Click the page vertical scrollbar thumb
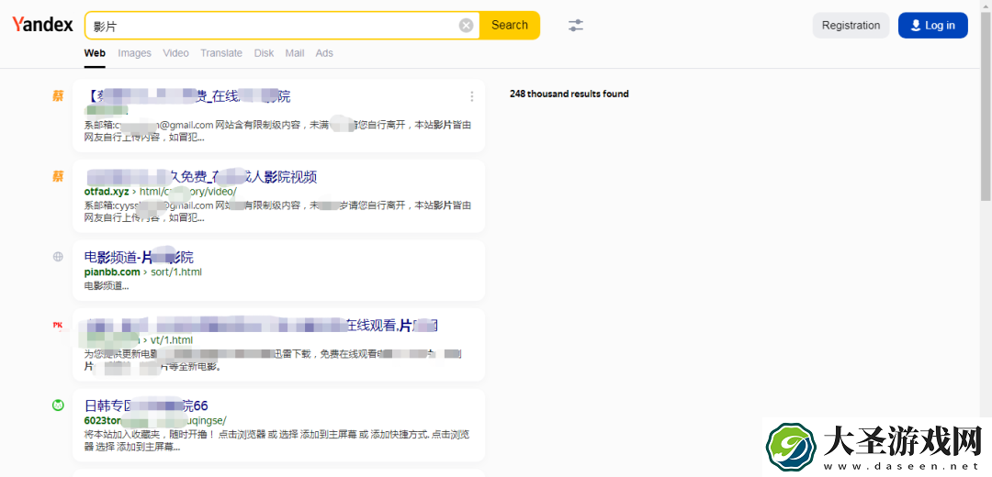 (x=986, y=105)
